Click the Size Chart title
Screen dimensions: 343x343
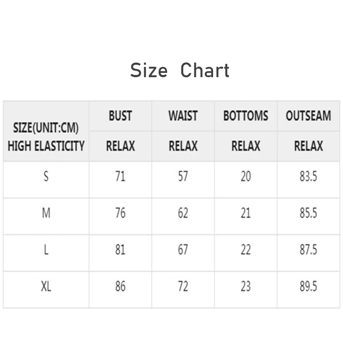(180, 70)
